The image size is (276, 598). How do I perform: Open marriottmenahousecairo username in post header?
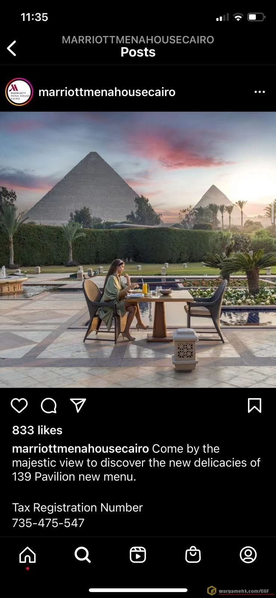[107, 92]
